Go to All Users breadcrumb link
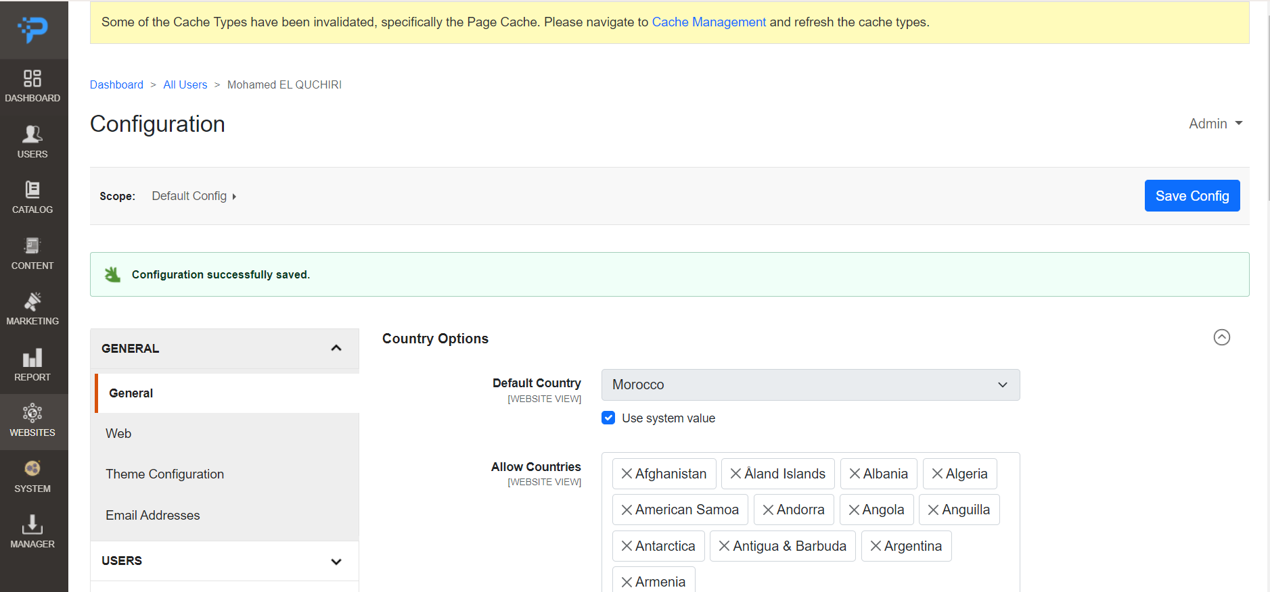The height and width of the screenshot is (592, 1270). coord(185,84)
